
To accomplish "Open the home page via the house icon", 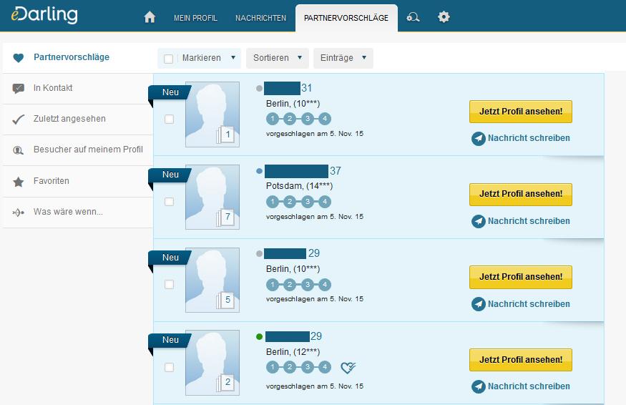I will 150,17.
